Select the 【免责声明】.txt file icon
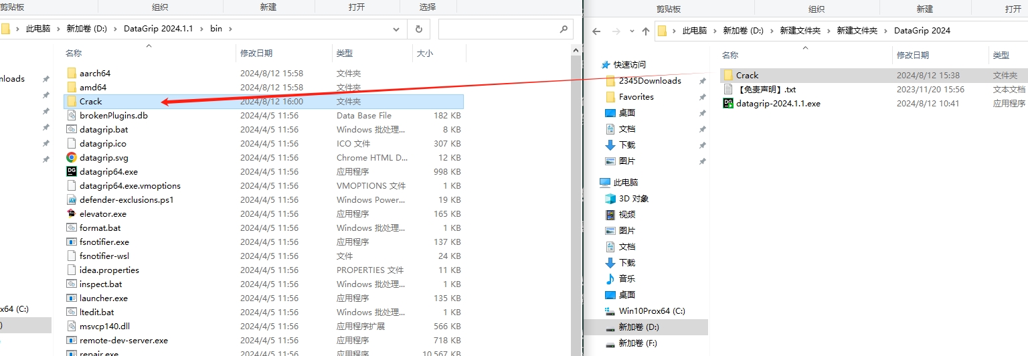Screen dimensions: 1028x356 [x=728, y=89]
